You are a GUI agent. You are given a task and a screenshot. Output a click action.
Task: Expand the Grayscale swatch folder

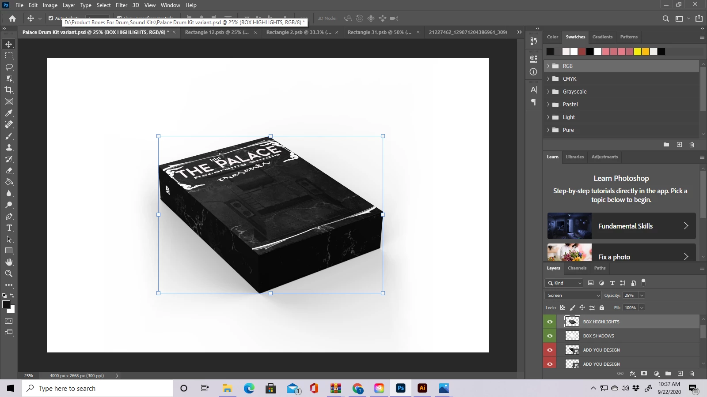coord(548,91)
